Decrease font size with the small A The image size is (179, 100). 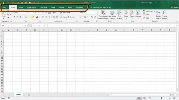(39, 13)
